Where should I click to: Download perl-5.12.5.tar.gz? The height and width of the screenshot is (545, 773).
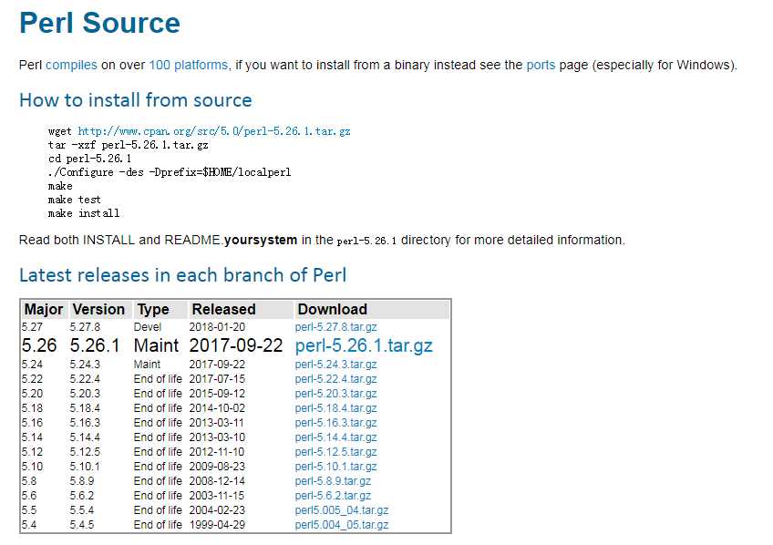click(335, 452)
